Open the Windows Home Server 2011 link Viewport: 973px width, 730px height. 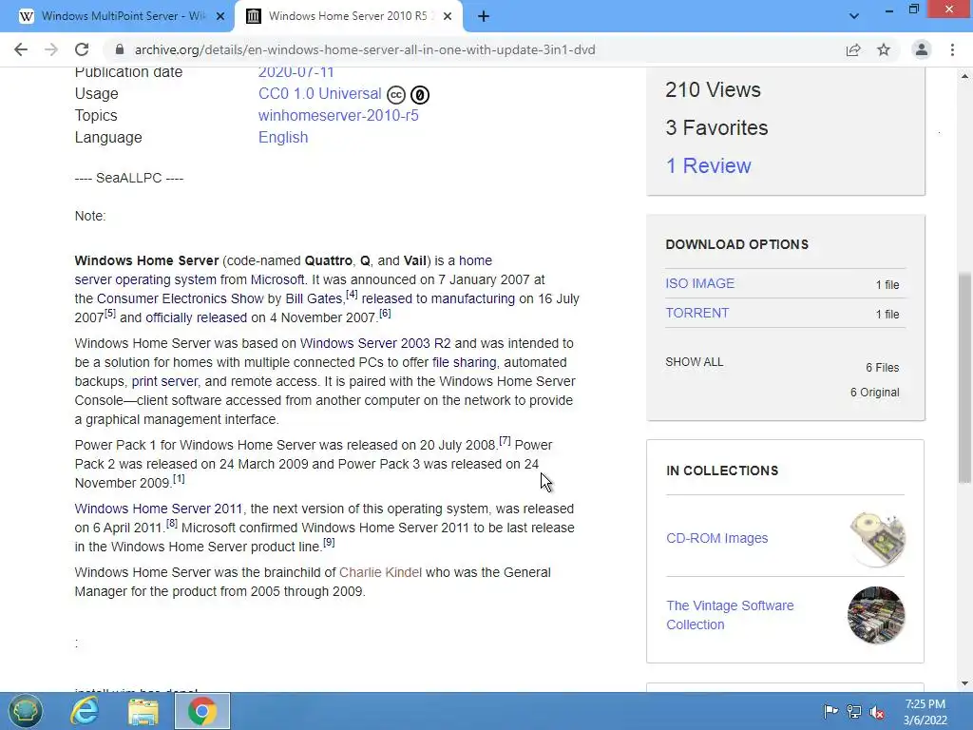point(159,509)
